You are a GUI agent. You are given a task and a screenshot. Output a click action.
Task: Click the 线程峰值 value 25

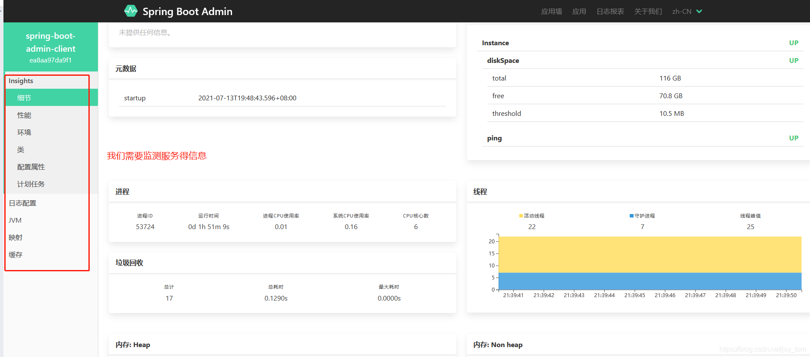point(750,227)
